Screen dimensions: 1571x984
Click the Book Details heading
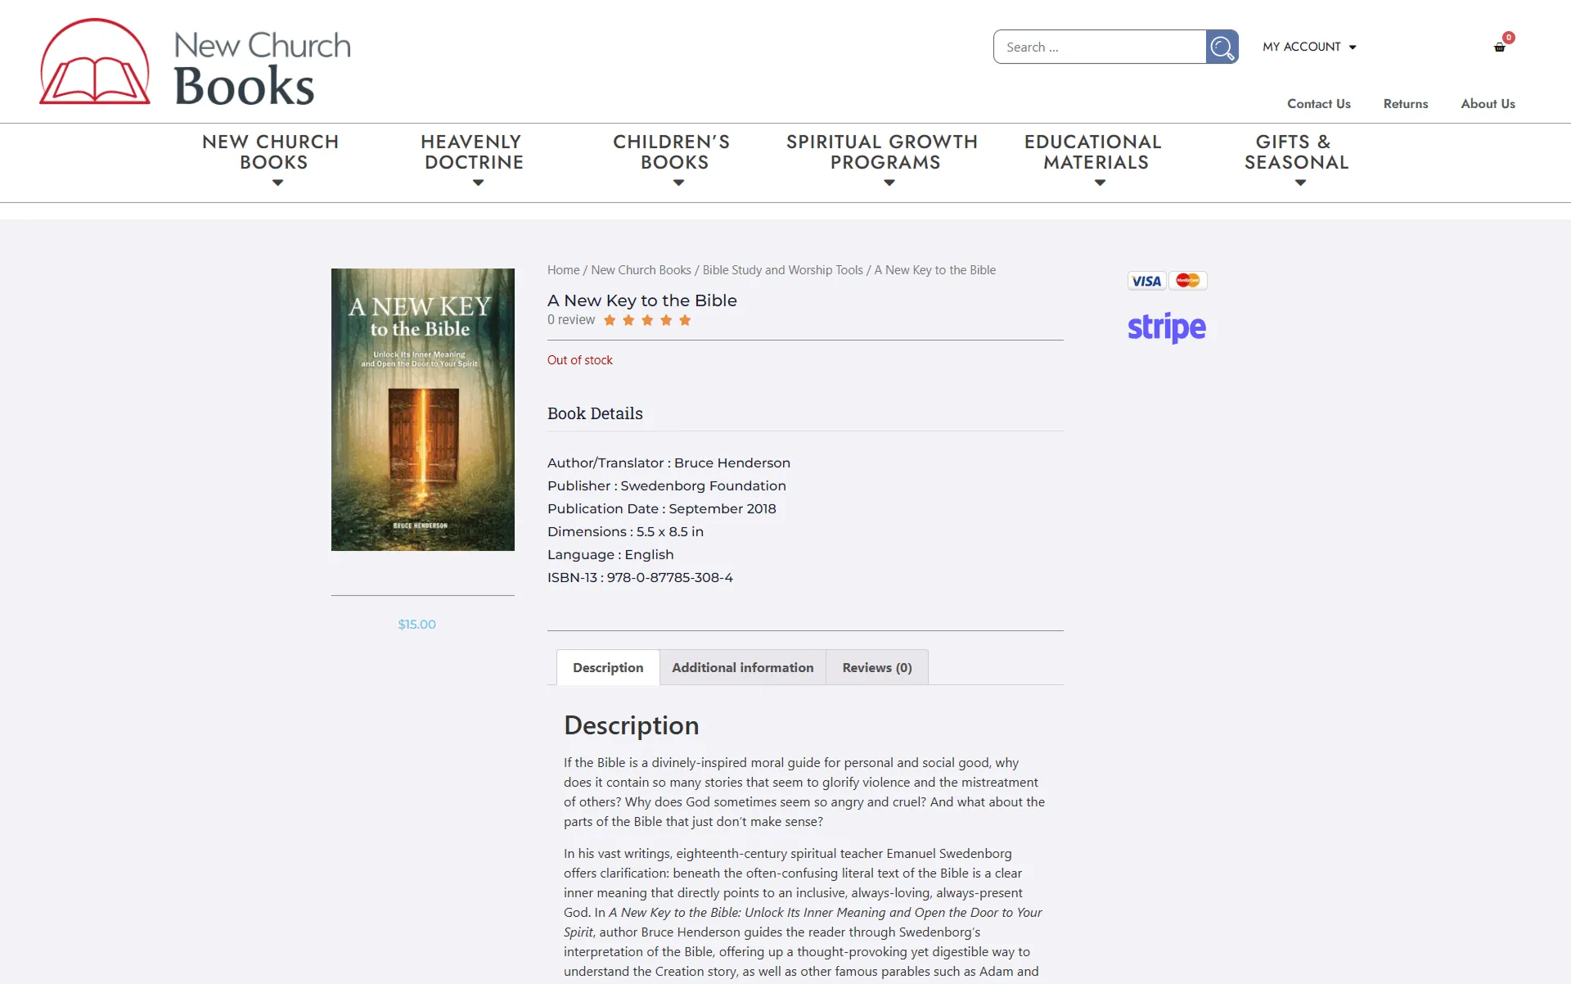(595, 413)
